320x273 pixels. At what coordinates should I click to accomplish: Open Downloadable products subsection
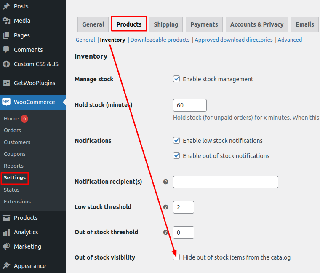tap(160, 40)
